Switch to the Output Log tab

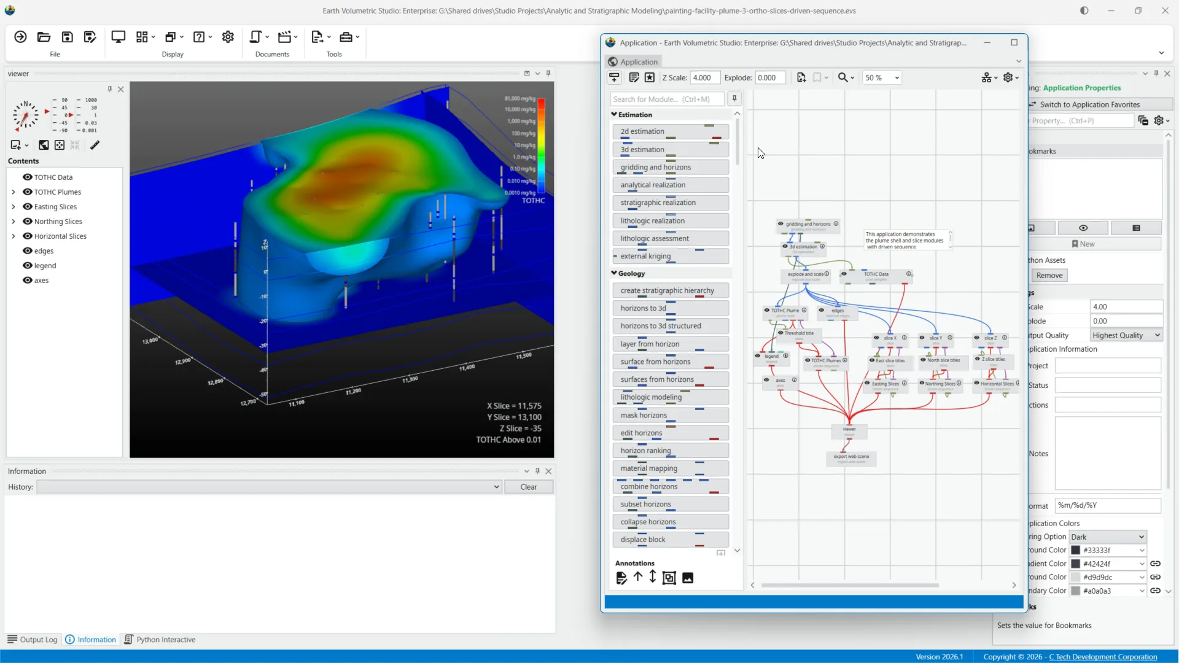click(33, 639)
